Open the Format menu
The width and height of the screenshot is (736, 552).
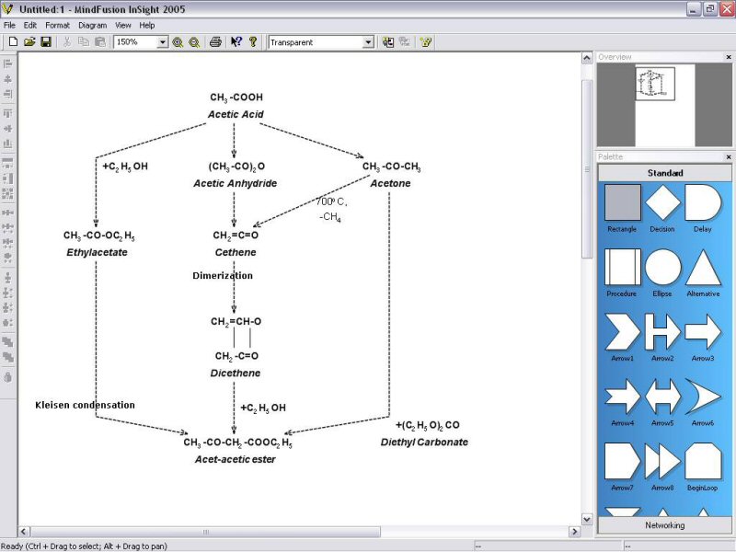point(57,25)
